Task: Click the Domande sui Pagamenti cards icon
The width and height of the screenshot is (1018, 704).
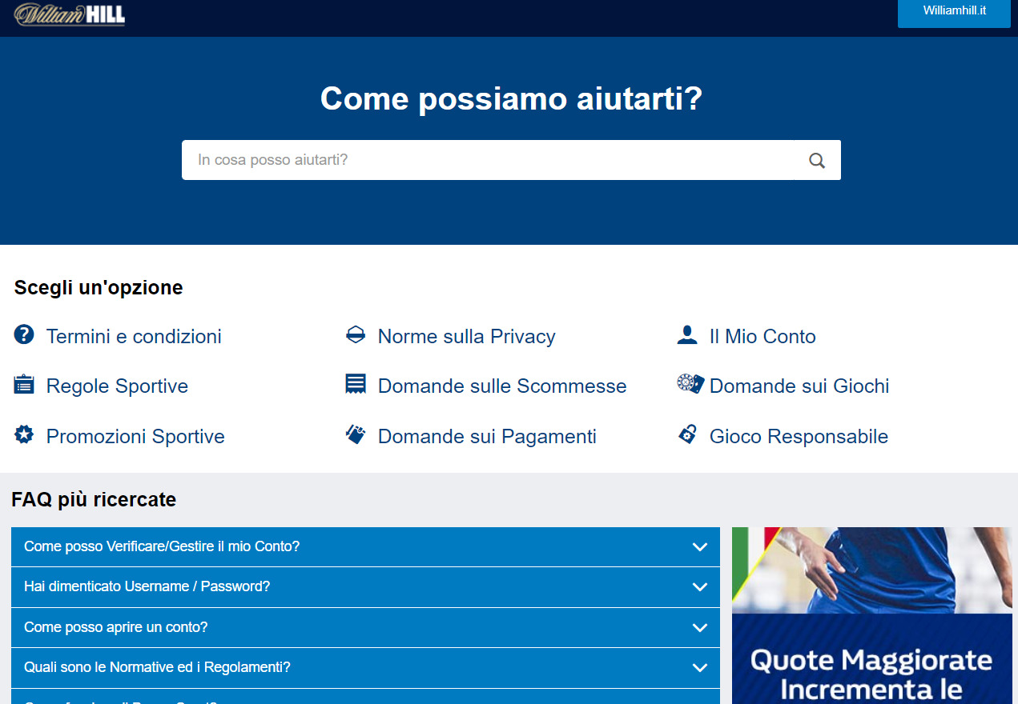Action: point(356,434)
